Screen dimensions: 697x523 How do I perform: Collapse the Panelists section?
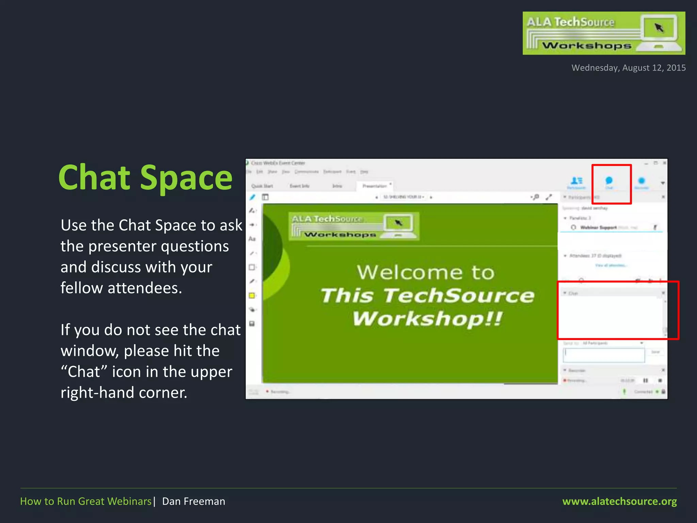tap(565, 218)
